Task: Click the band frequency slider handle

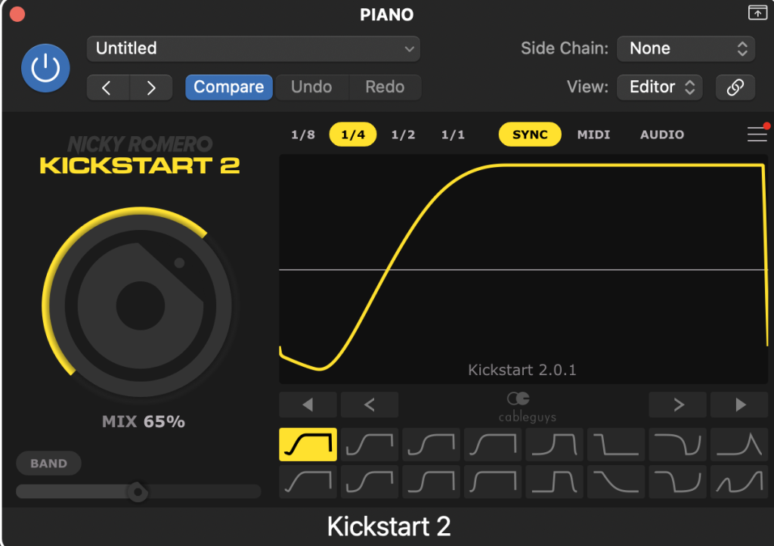Action: point(137,492)
